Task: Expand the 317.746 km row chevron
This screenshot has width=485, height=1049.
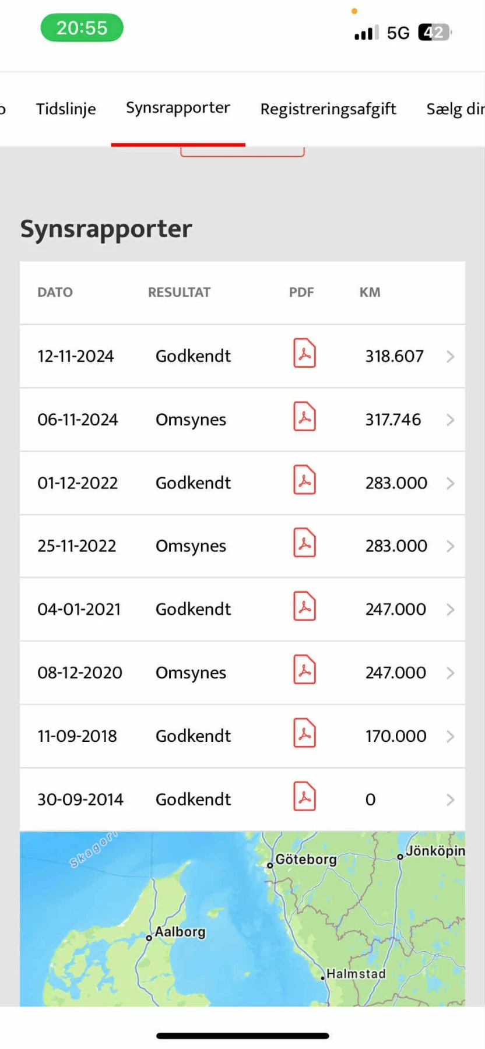Action: point(450,420)
